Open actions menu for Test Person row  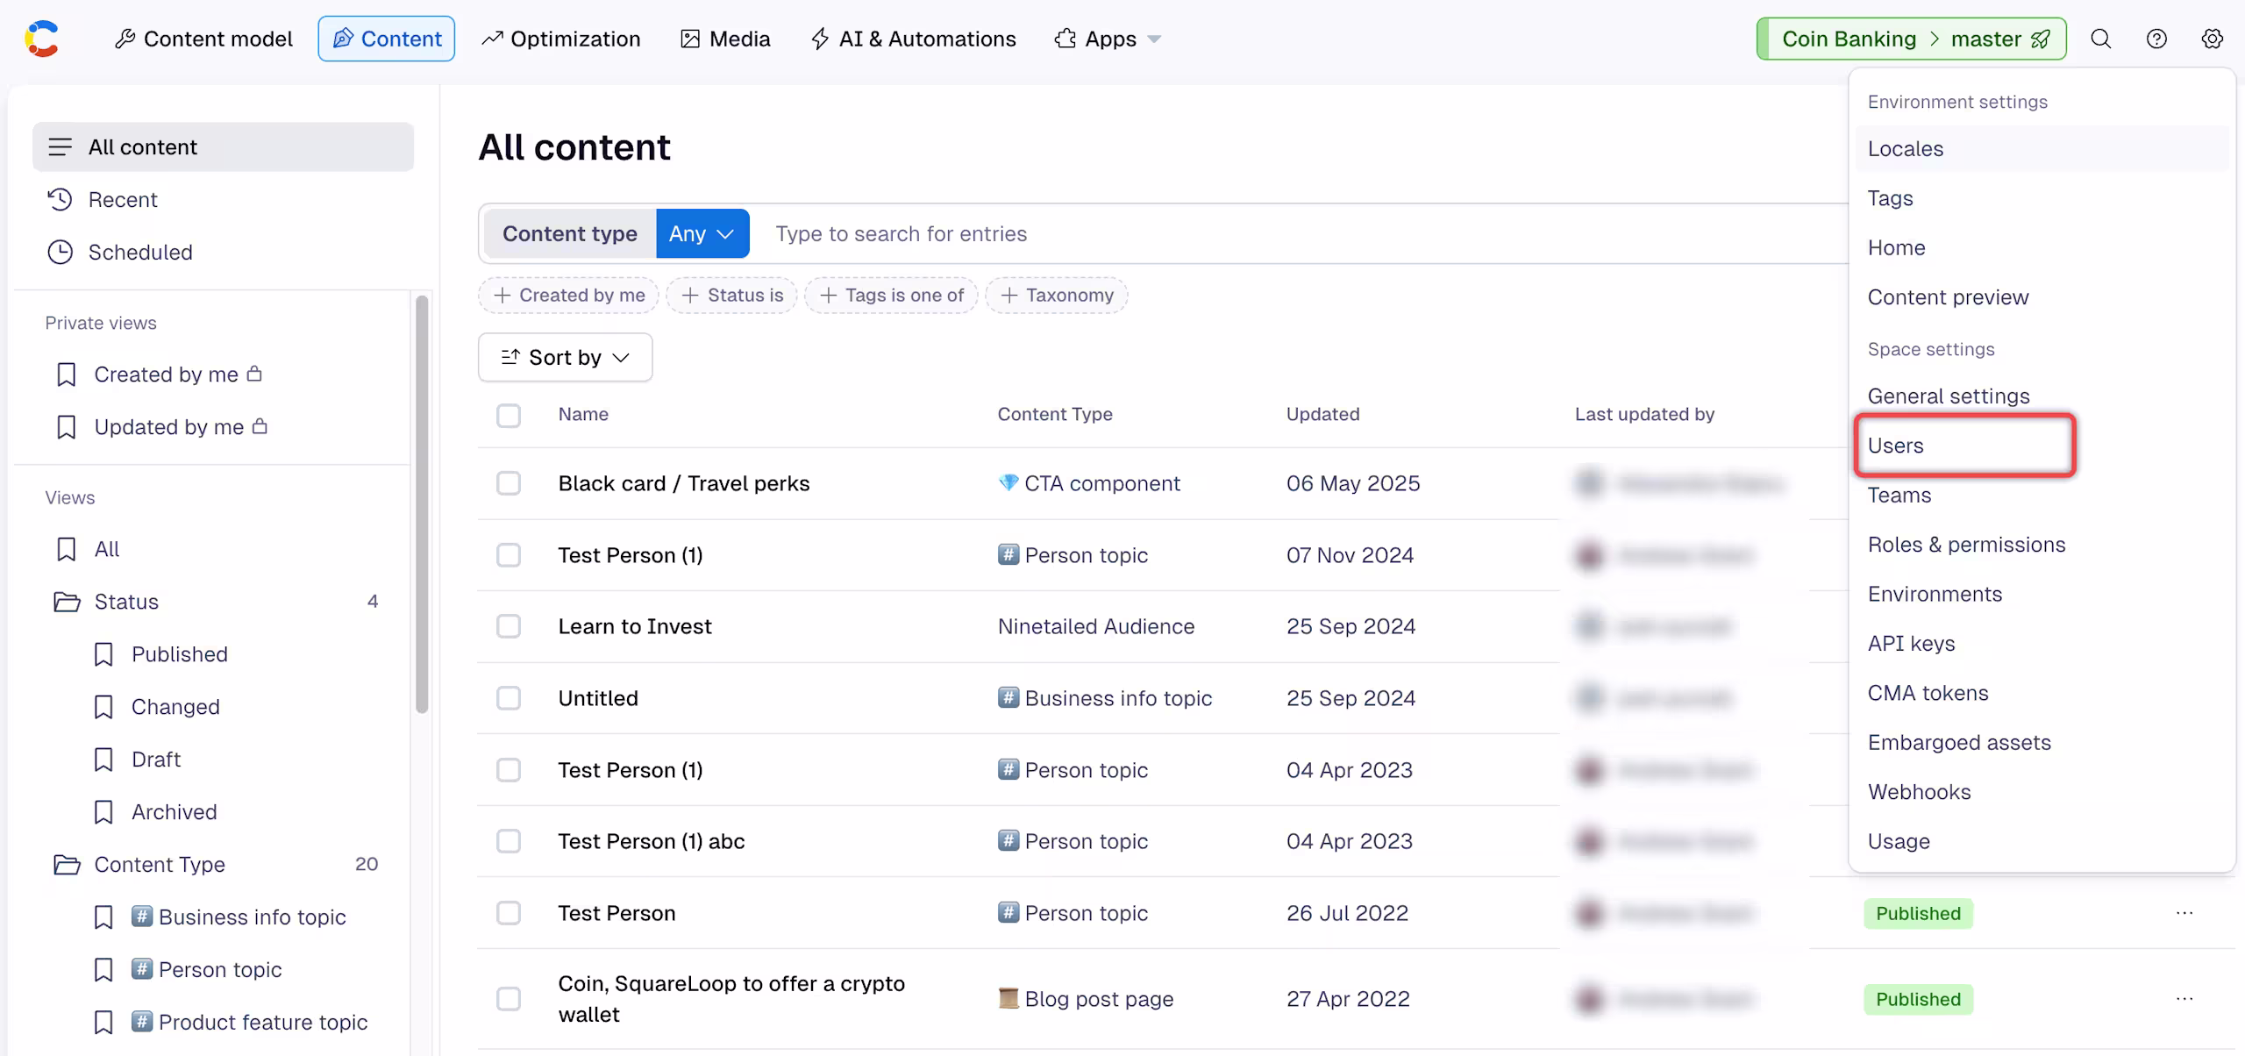tap(2184, 913)
